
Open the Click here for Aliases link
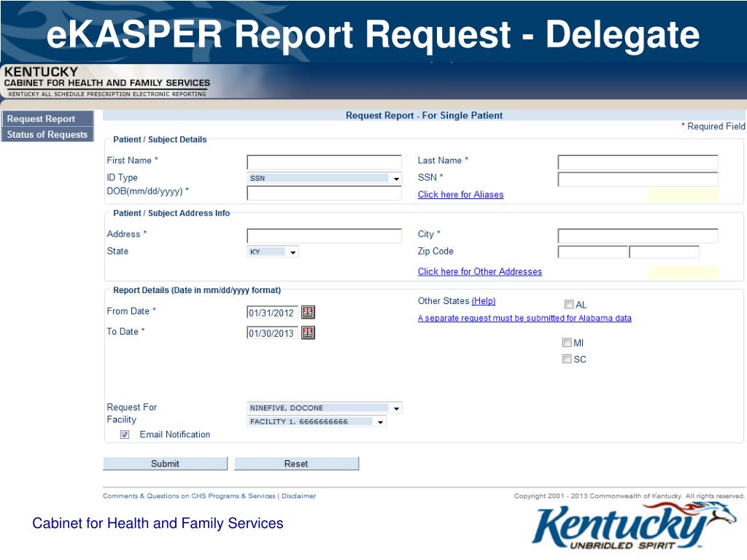[461, 194]
